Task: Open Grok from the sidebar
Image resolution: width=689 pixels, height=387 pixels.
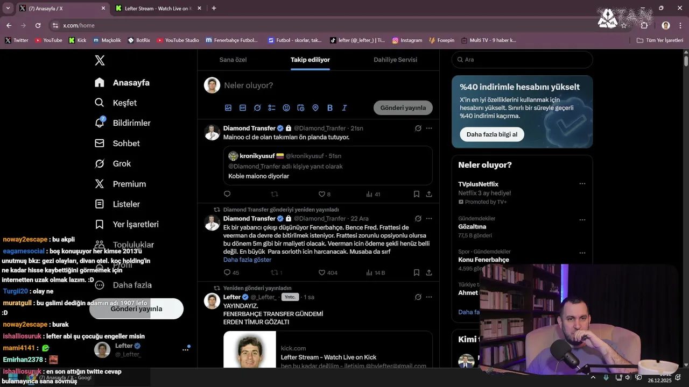Action: click(113, 163)
